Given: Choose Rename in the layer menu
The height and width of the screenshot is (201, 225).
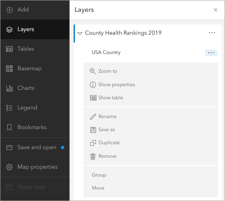Looking at the screenshot, I should (x=103, y=116).
